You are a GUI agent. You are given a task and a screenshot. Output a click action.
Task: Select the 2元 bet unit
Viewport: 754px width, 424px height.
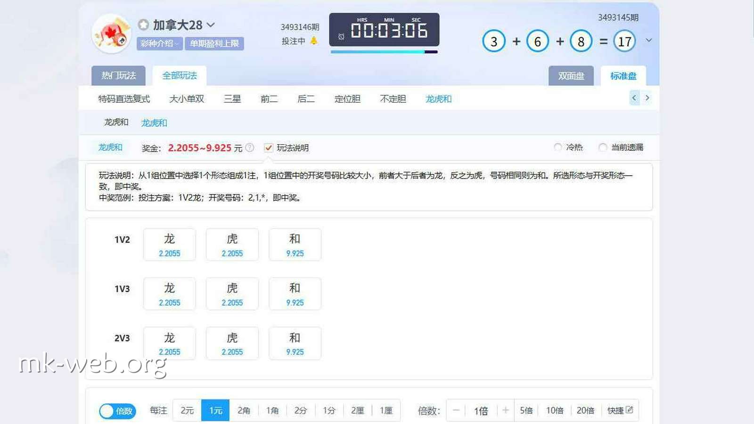point(187,410)
